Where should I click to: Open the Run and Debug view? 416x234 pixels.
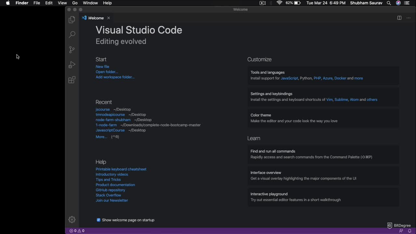tap(72, 65)
